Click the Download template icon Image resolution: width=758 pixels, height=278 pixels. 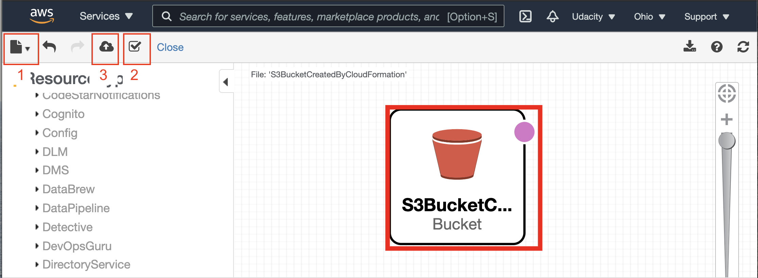[x=690, y=46]
